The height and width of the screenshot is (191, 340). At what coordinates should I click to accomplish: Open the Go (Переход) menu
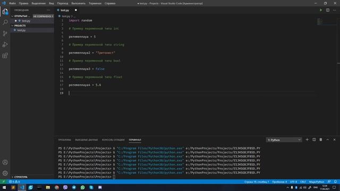(x=63, y=3)
